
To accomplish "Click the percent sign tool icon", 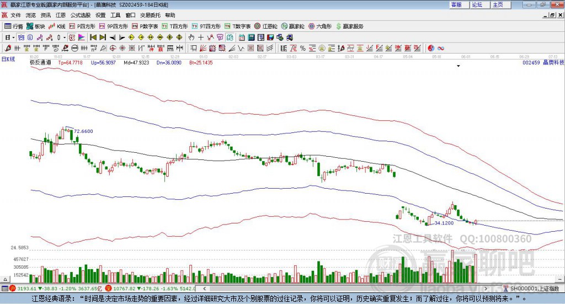I will (303, 48).
